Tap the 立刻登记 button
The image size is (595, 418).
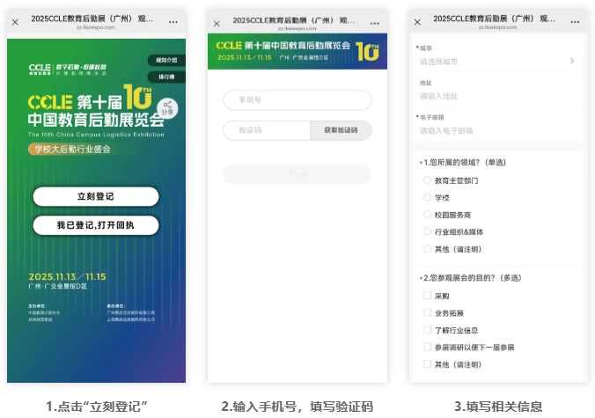click(x=96, y=196)
